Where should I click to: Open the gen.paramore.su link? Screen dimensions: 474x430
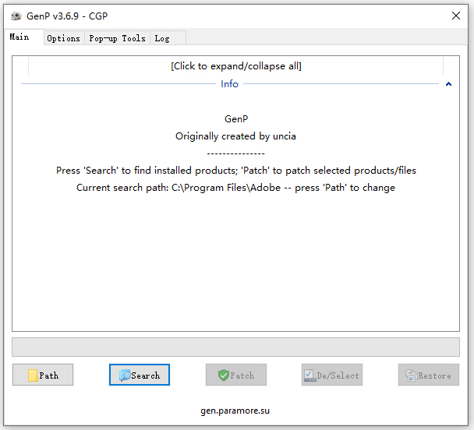[235, 411]
